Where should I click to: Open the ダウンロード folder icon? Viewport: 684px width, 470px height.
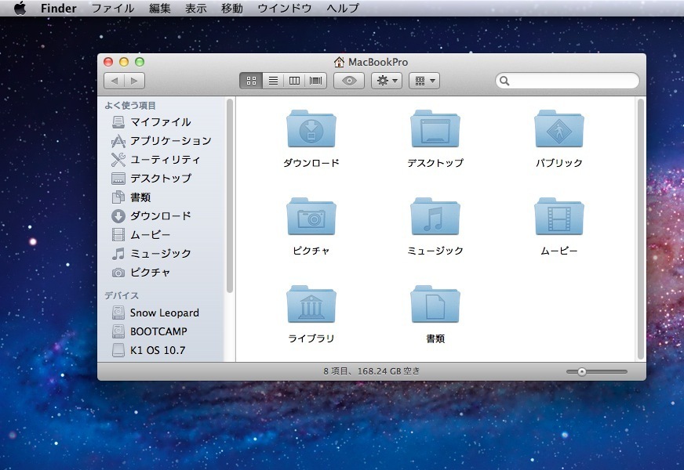pyautogui.click(x=311, y=129)
